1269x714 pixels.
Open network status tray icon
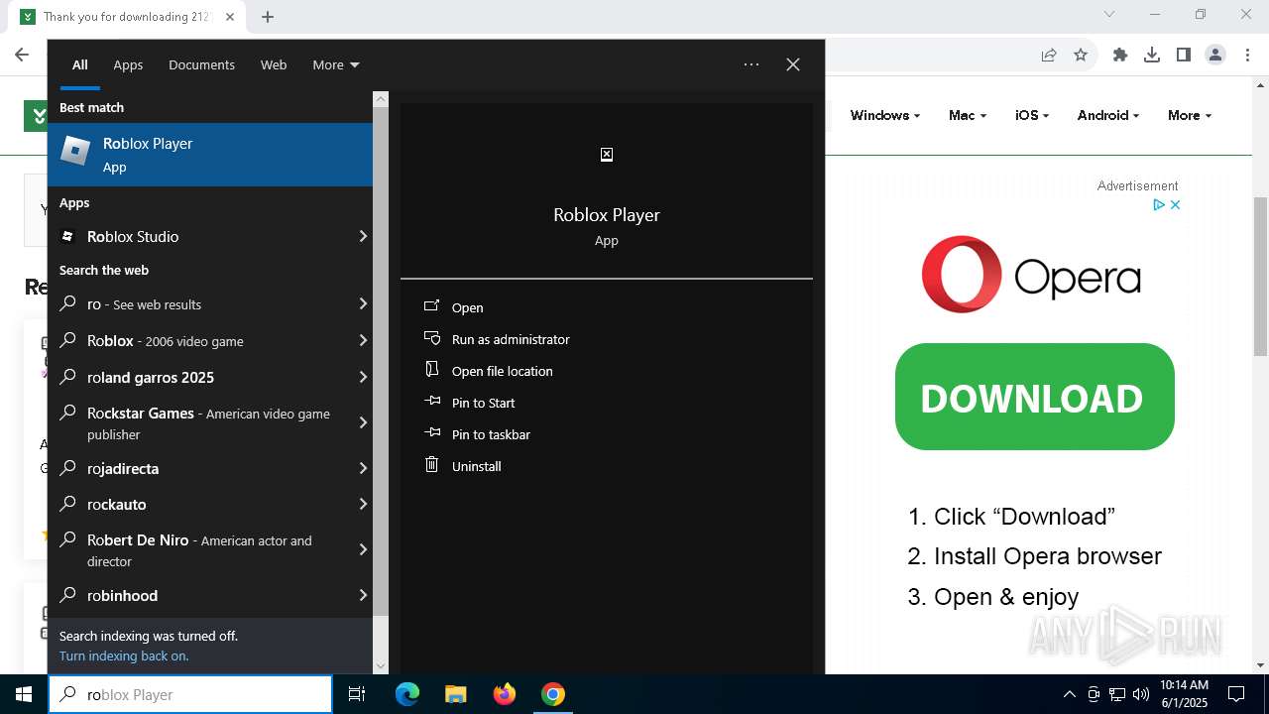pos(1117,694)
